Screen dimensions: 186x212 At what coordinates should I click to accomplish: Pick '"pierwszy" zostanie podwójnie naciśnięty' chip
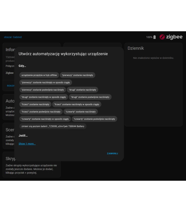point(43,90)
